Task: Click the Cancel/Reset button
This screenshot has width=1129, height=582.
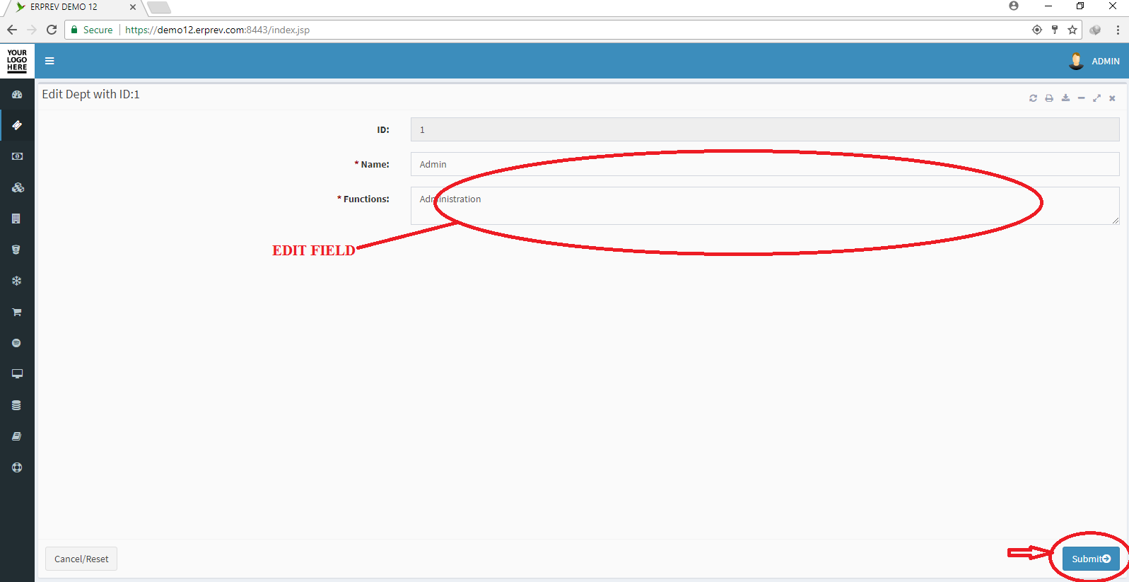Action: click(x=81, y=559)
